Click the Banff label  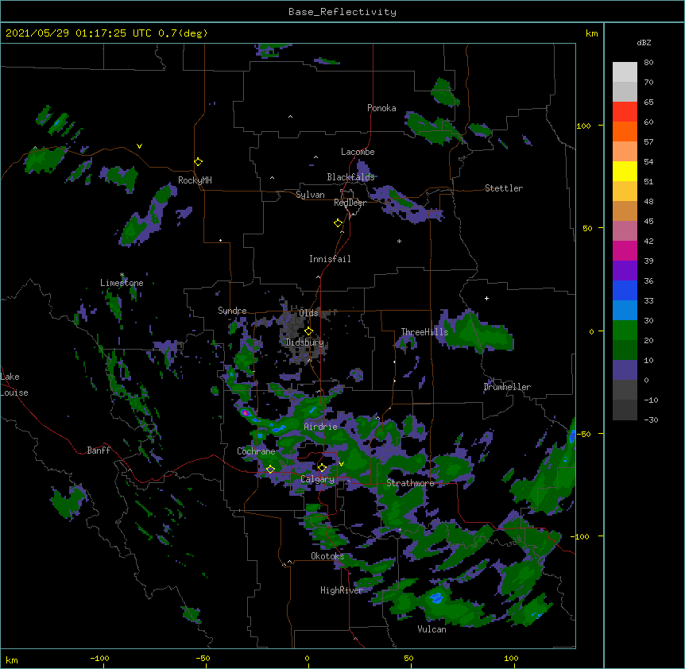(99, 451)
